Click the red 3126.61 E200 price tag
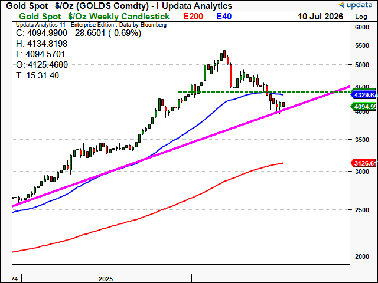The height and width of the screenshot is (283, 378). (364, 163)
